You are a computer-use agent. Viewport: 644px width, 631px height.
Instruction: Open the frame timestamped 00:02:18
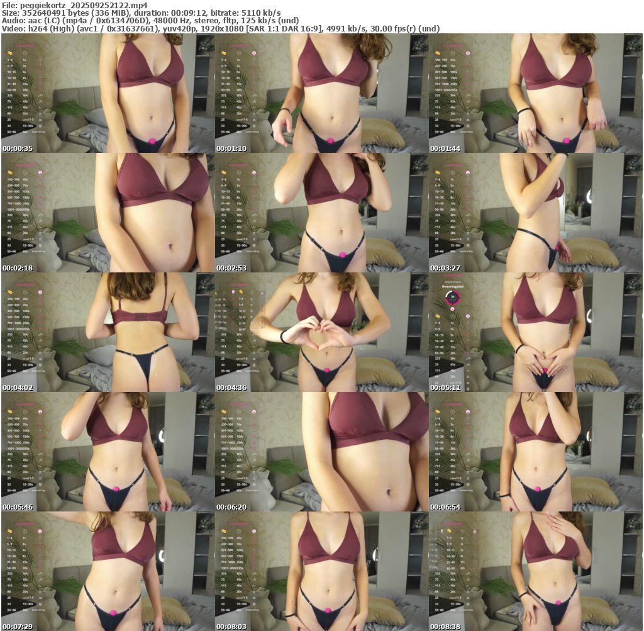click(x=108, y=213)
